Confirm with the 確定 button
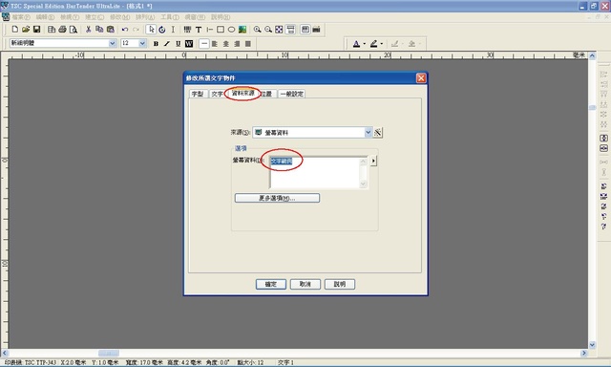The image size is (611, 367). coord(271,284)
